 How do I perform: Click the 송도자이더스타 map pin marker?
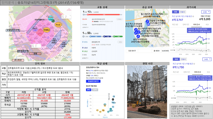point(138,36)
